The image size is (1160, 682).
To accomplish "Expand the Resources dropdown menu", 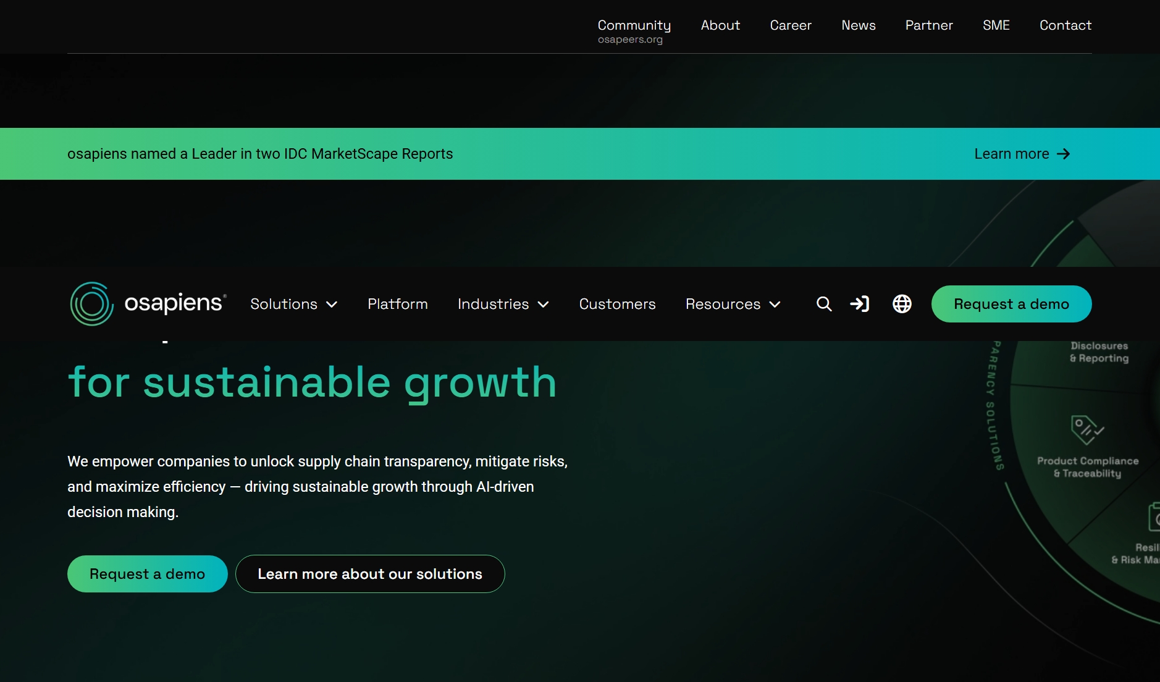I will click(733, 304).
